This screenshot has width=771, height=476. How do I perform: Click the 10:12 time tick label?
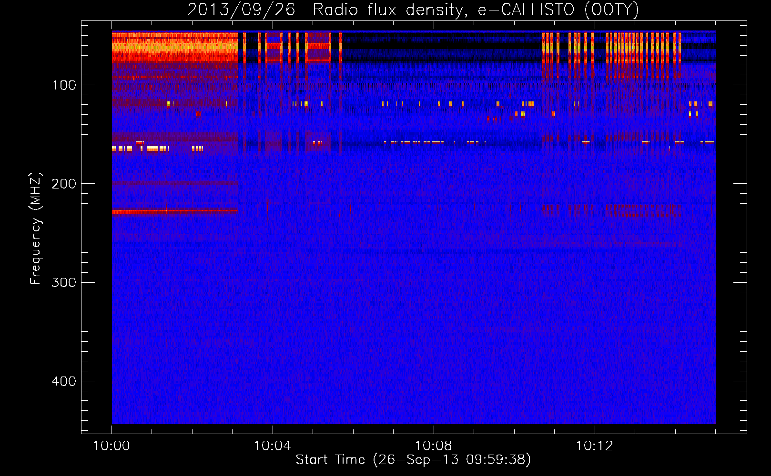point(594,446)
